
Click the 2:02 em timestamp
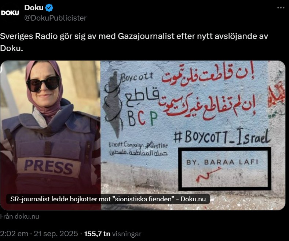(14, 234)
